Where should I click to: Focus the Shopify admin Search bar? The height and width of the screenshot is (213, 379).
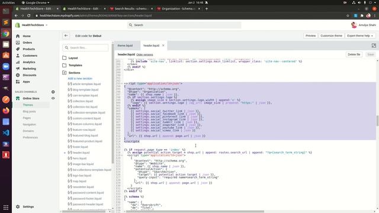[184, 25]
